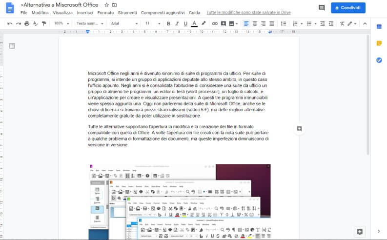Center align the text

pos(255,24)
